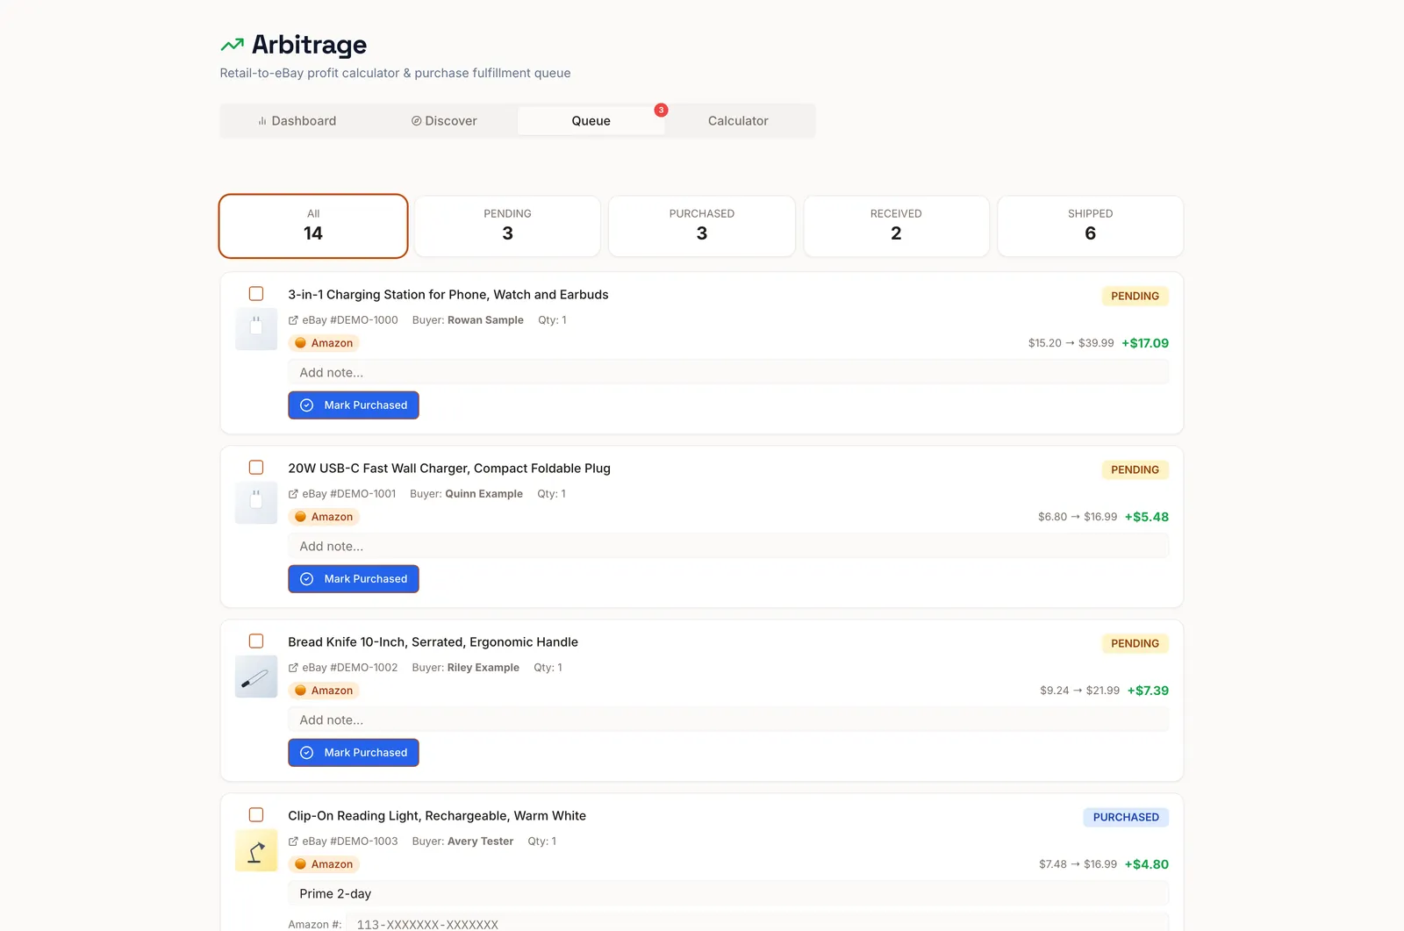Image resolution: width=1404 pixels, height=931 pixels.
Task: Open external link icon for eBay #DEMO-1000
Action: click(x=293, y=320)
